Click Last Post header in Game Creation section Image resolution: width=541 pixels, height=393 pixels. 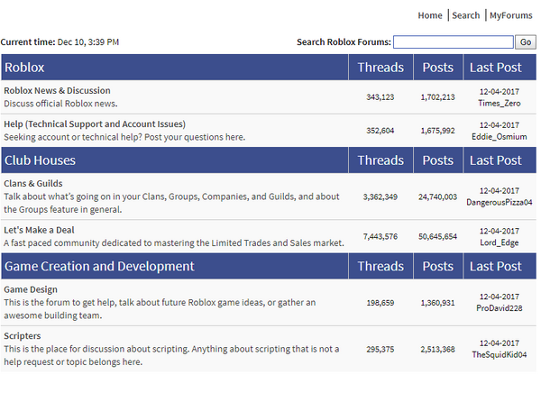pos(495,267)
